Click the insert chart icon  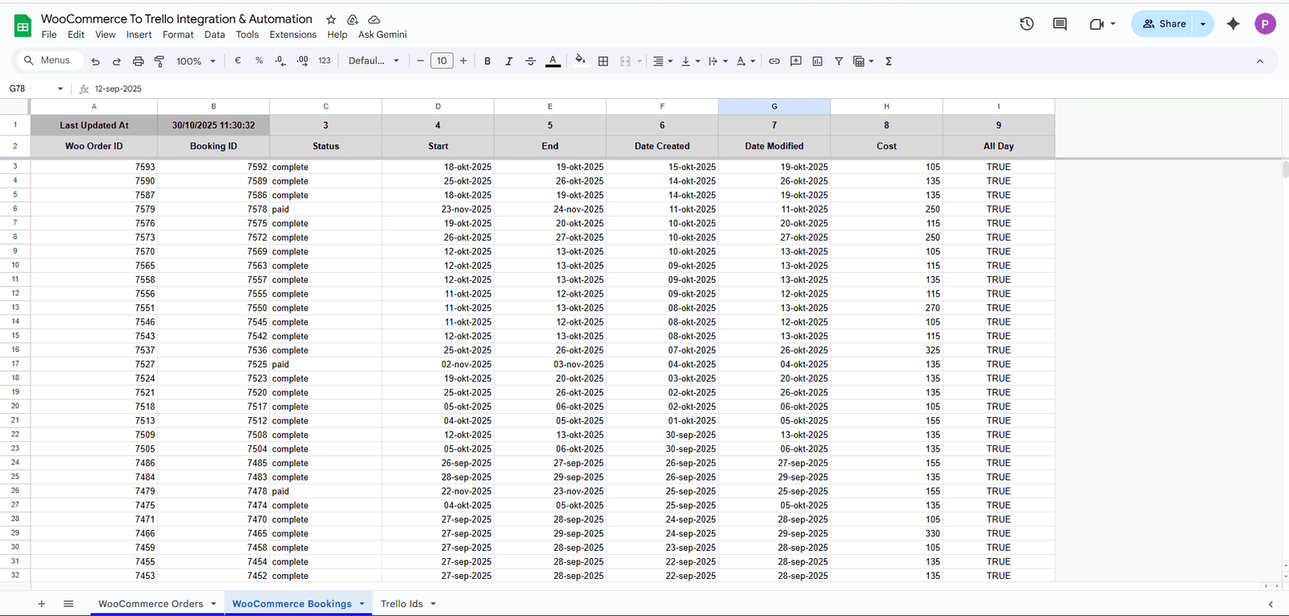817,61
